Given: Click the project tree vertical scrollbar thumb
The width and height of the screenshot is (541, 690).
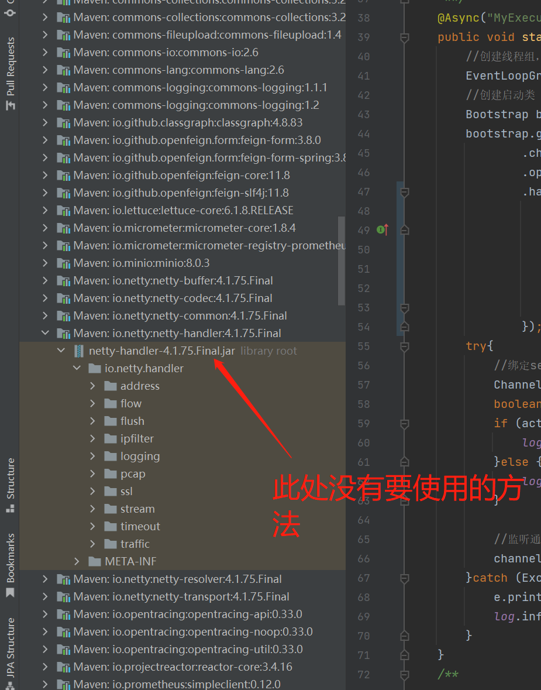Looking at the screenshot, I should point(342,260).
